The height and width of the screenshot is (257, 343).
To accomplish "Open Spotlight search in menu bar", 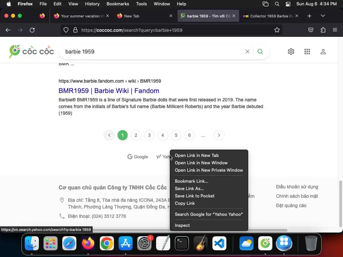I will pyautogui.click(x=277, y=4).
